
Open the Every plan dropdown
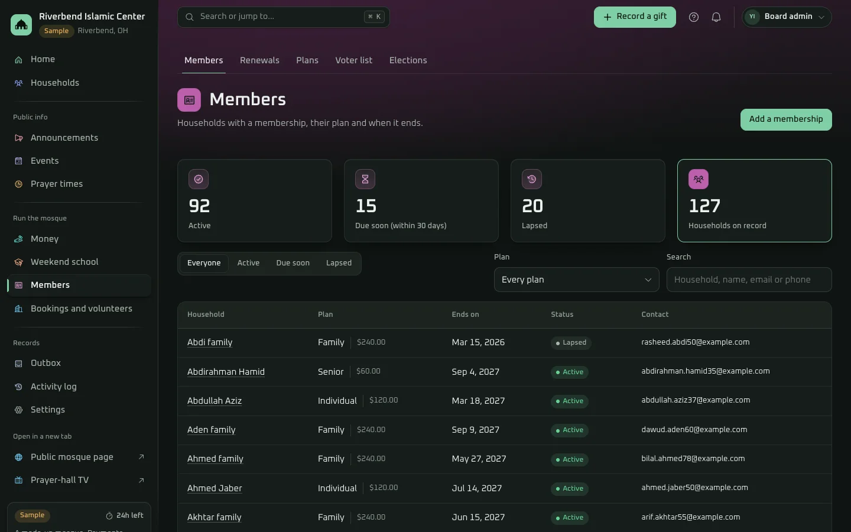click(577, 280)
